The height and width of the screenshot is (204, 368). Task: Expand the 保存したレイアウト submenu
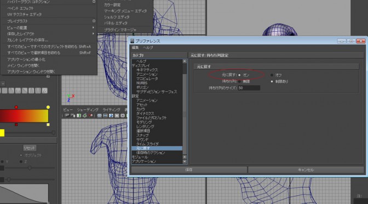pyautogui.click(x=93, y=33)
